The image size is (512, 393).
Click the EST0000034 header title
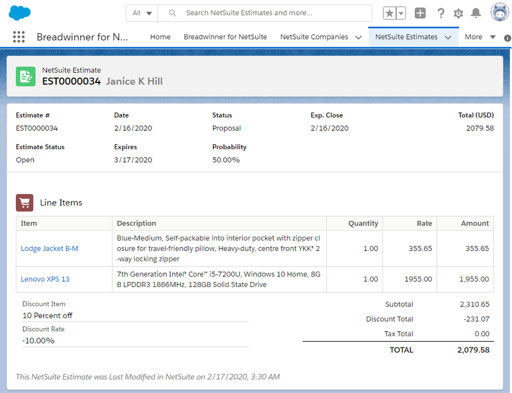tap(71, 81)
